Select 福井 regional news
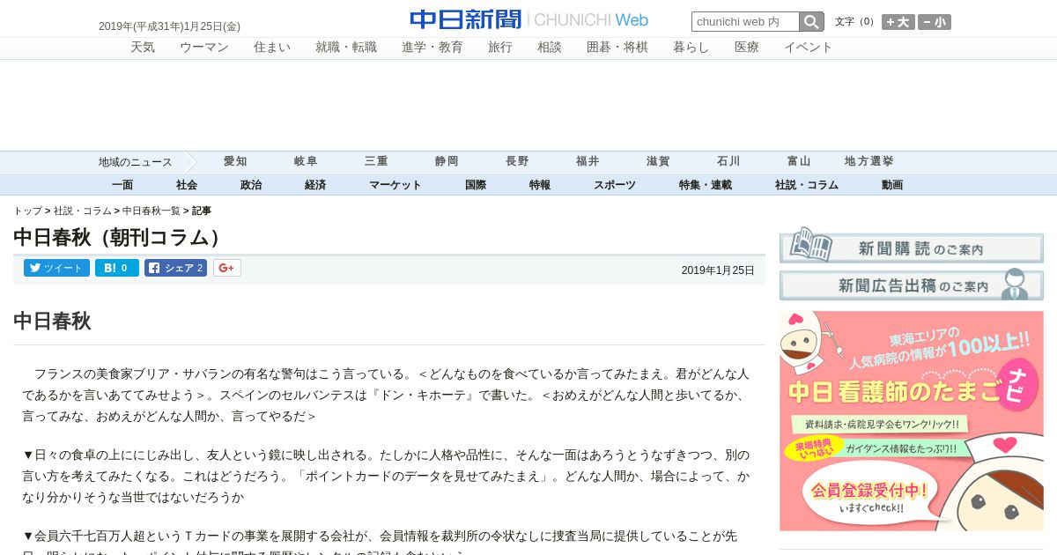1057x555 pixels. (x=588, y=162)
